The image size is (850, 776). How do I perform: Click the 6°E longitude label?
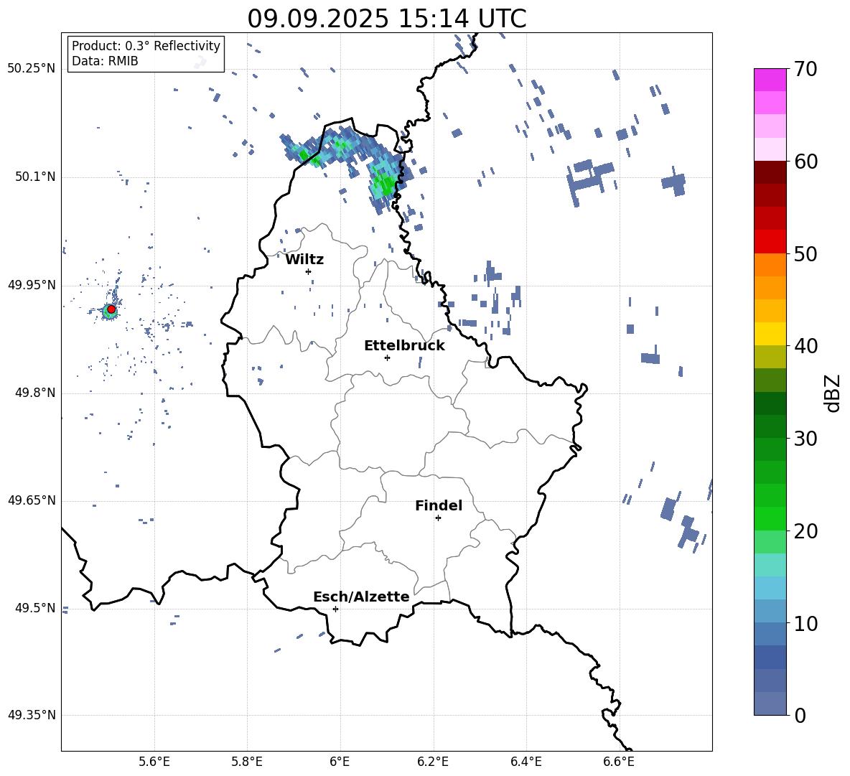pos(340,762)
